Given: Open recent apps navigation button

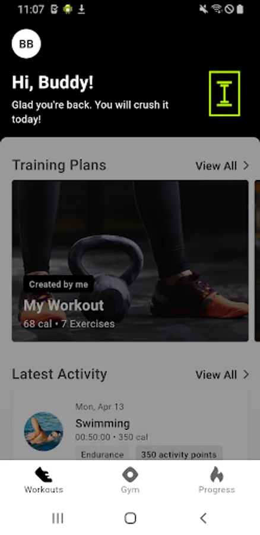Looking at the screenshot, I should coord(58,518).
